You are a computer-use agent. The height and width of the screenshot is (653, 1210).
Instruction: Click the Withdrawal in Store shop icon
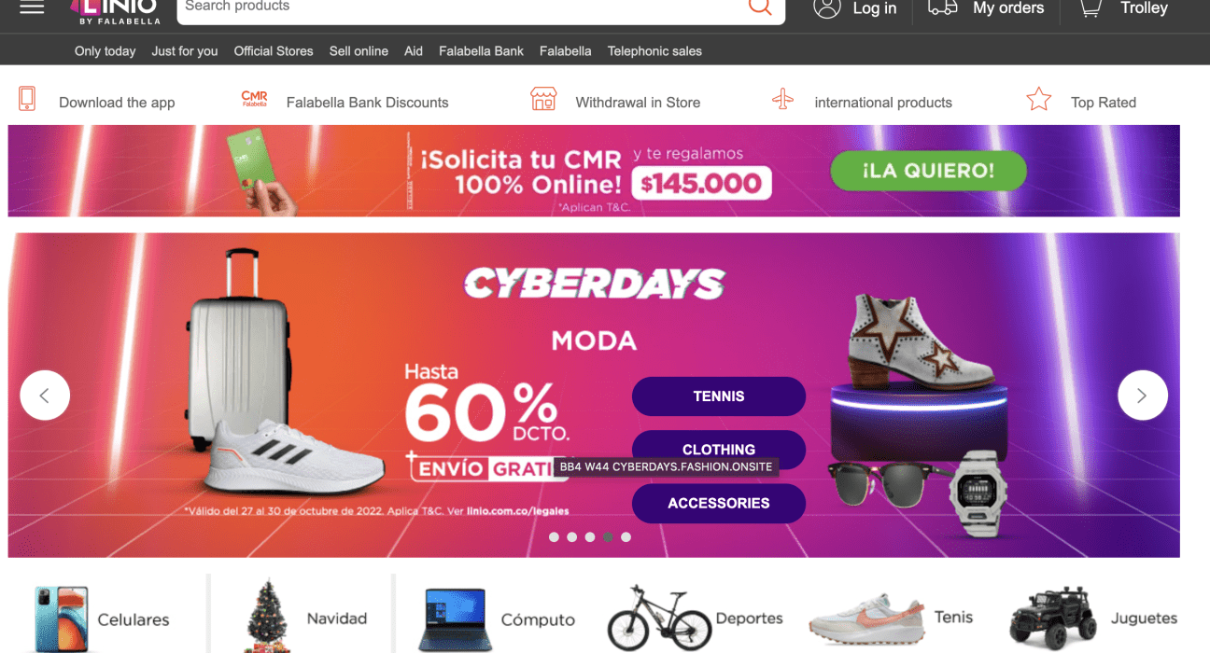[x=543, y=99]
